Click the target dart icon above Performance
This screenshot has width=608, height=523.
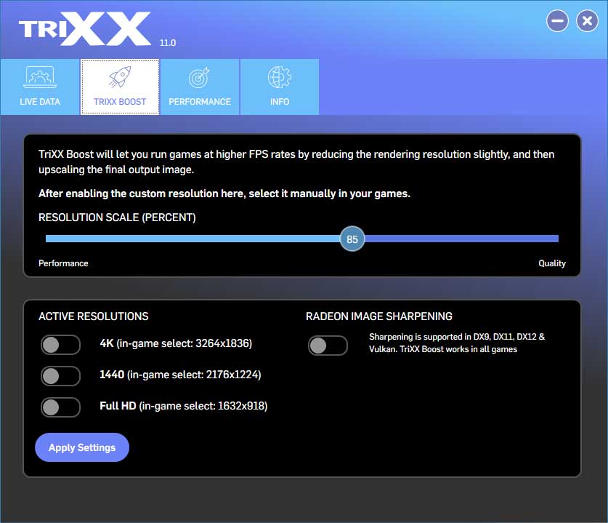200,77
